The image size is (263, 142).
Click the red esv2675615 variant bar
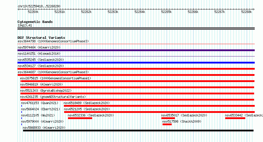tap(137, 81)
